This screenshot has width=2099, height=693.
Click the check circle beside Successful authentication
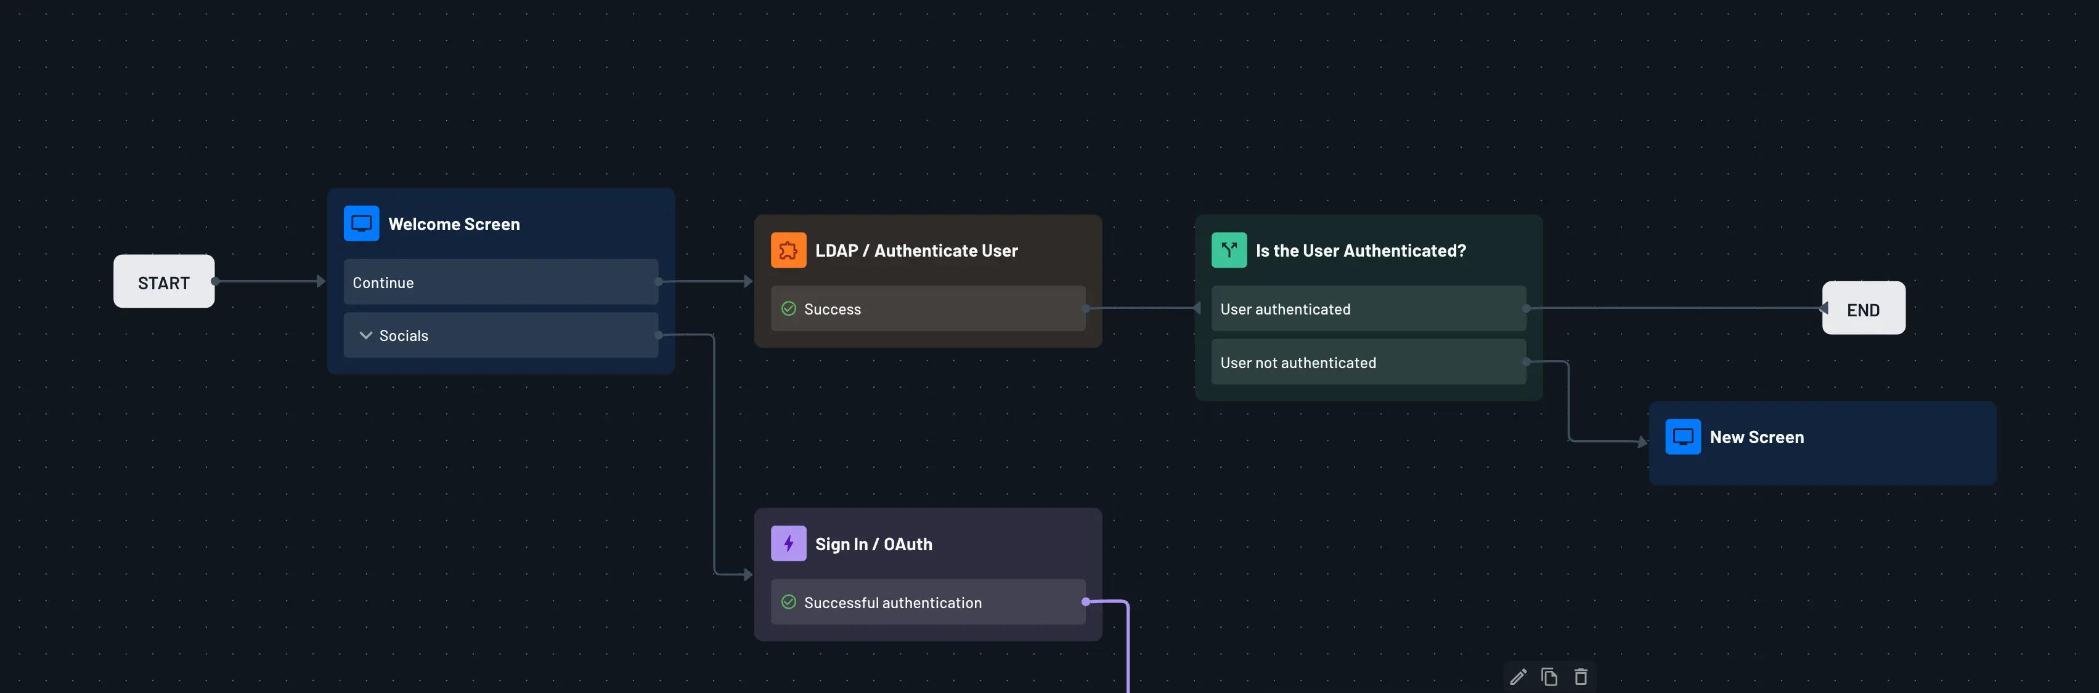click(x=788, y=602)
